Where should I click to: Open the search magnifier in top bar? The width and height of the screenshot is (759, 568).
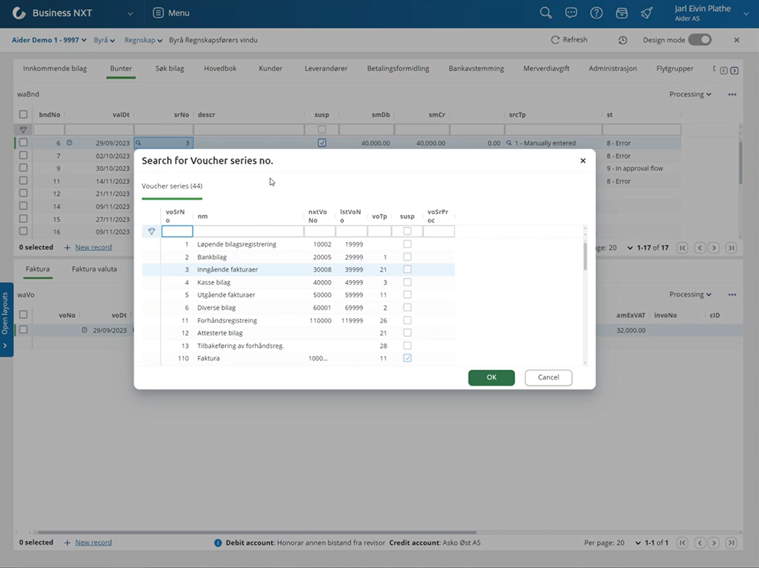pyautogui.click(x=546, y=13)
